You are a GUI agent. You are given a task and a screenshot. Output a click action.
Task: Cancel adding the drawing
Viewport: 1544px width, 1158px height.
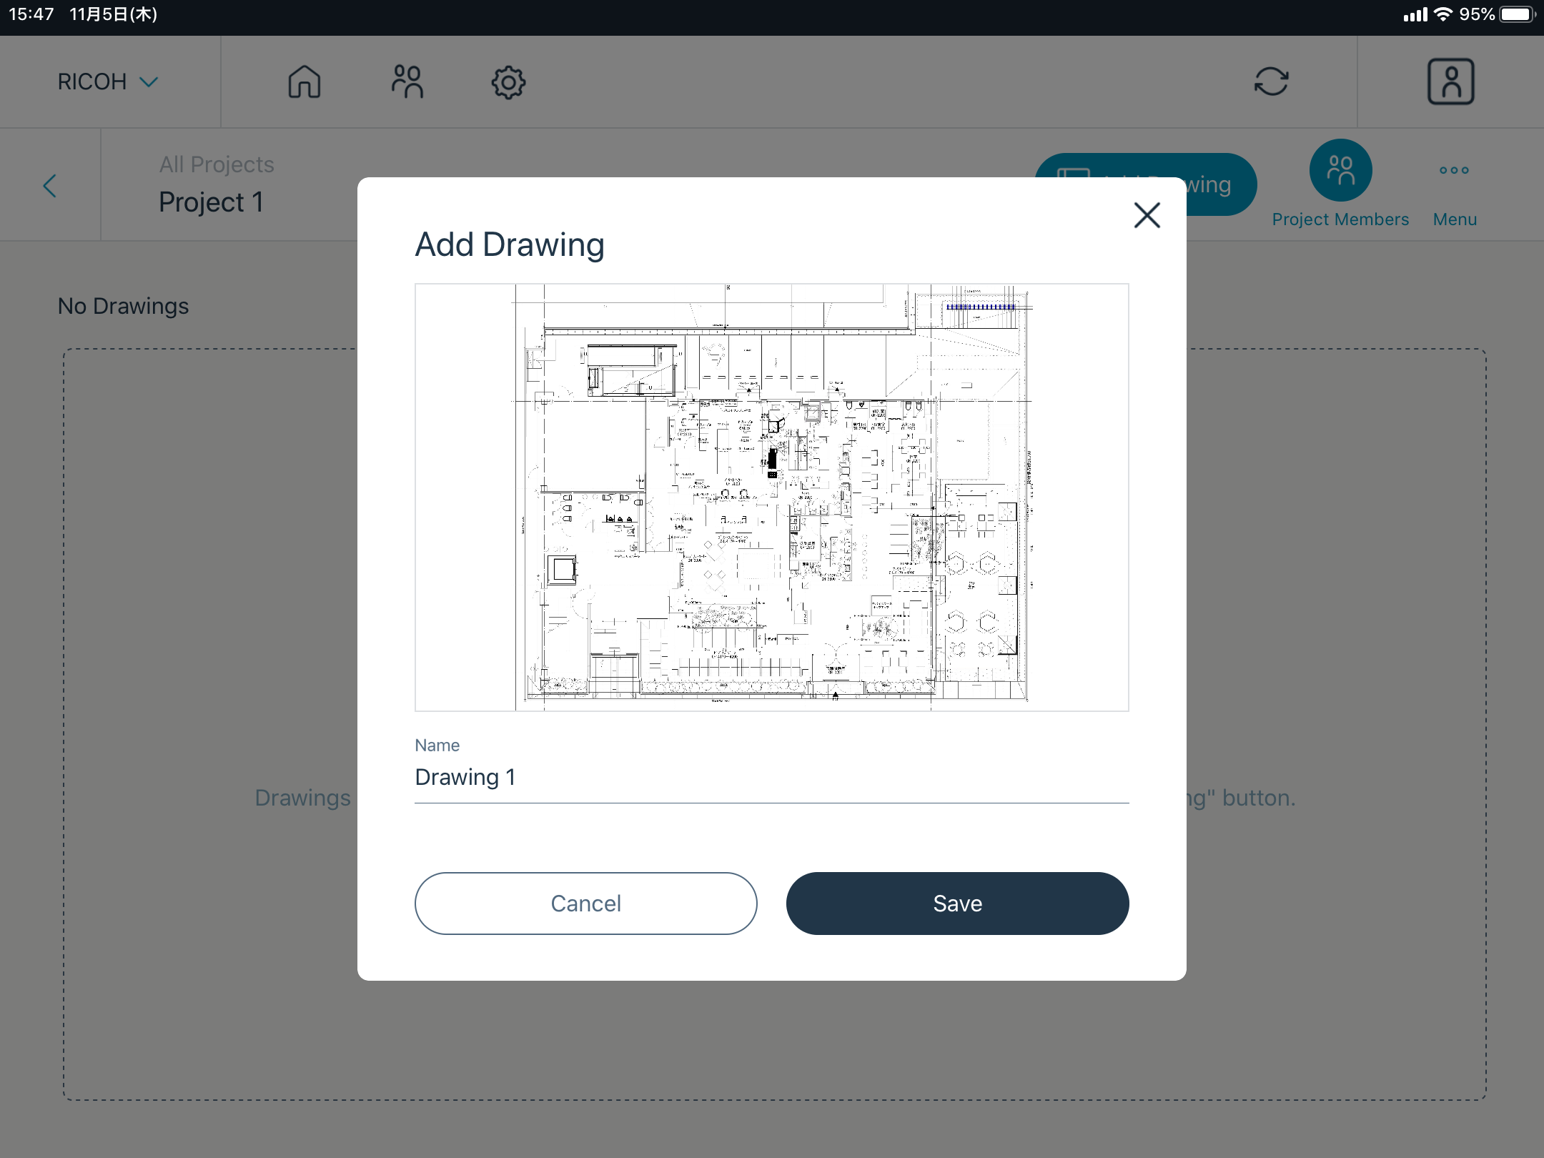click(586, 903)
